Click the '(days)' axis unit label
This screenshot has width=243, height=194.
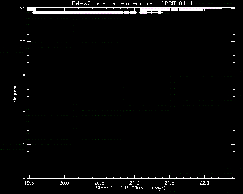(159, 188)
